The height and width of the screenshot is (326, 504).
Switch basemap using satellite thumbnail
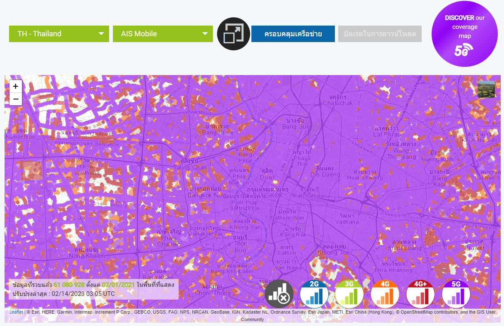(486, 89)
